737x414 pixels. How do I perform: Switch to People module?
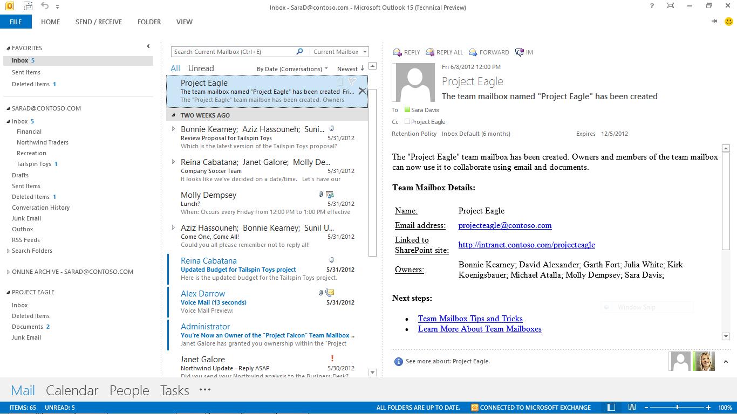coord(129,390)
